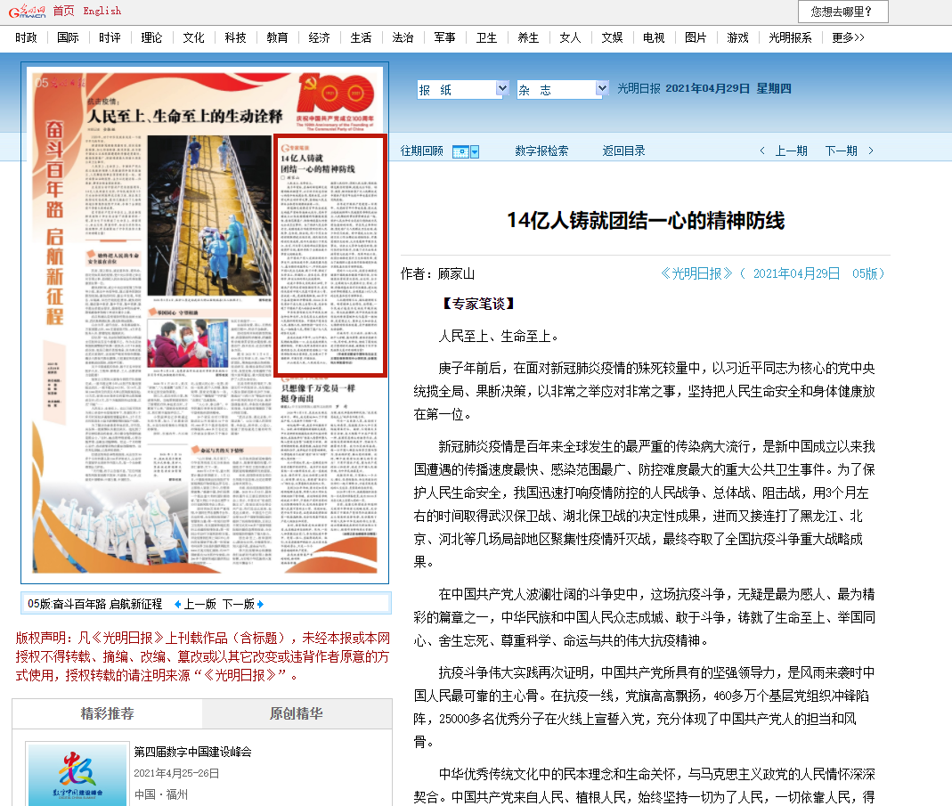952x806 pixels.
Task: Click the right arrow after 下一期
Action: (871, 151)
